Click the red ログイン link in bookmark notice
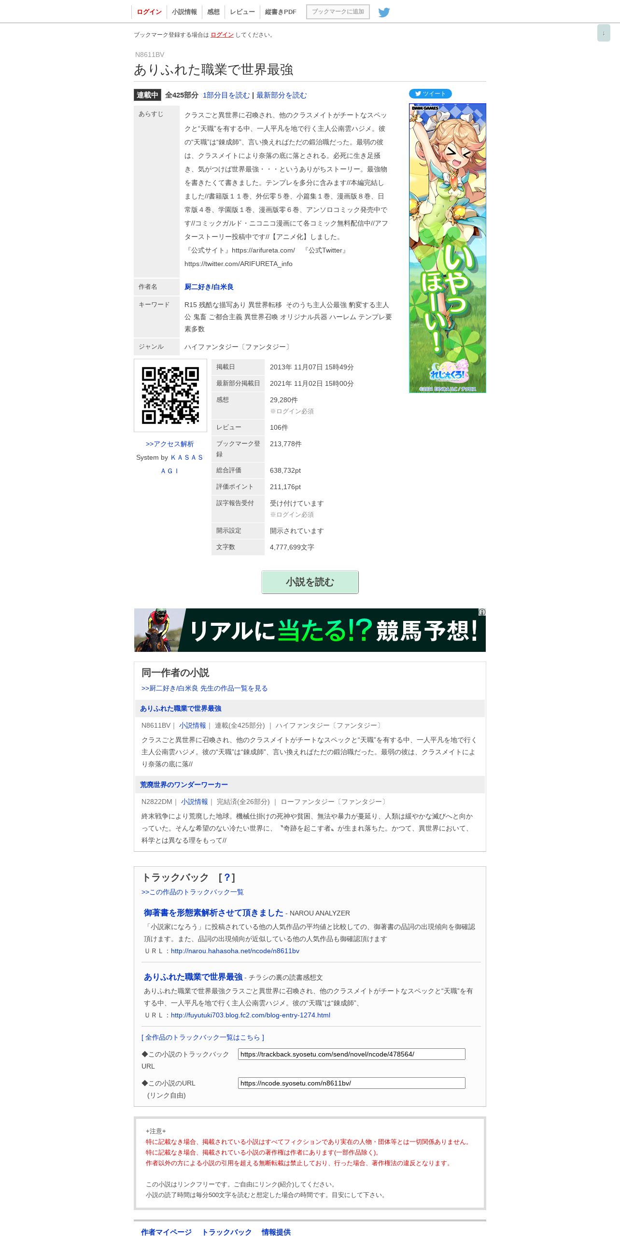Screen dimensions: 620x1240 point(222,35)
